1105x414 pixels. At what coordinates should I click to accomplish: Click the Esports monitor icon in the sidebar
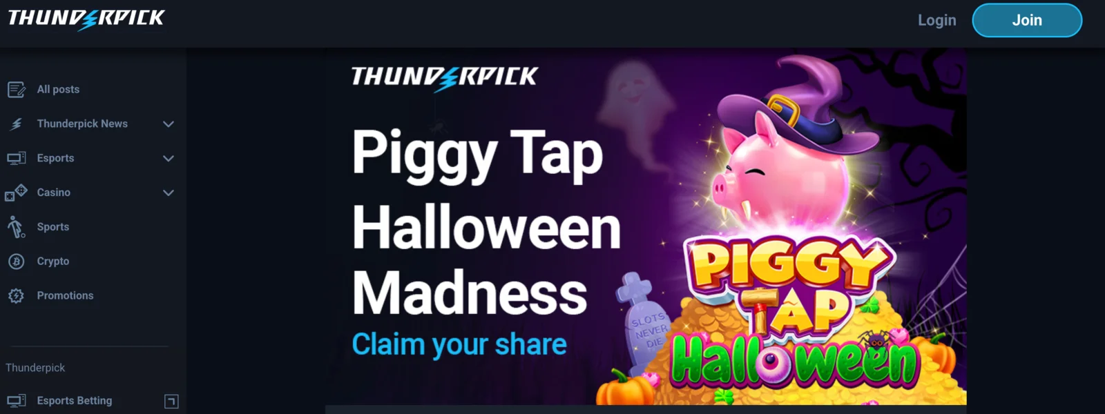17,158
